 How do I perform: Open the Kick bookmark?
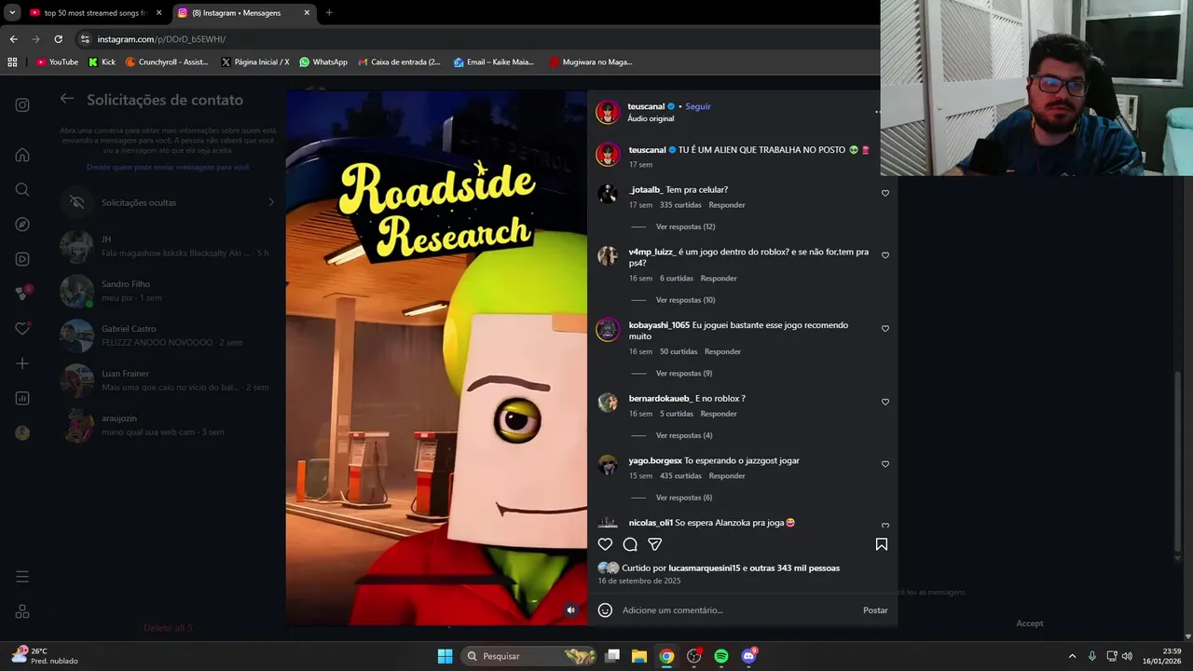103,62
